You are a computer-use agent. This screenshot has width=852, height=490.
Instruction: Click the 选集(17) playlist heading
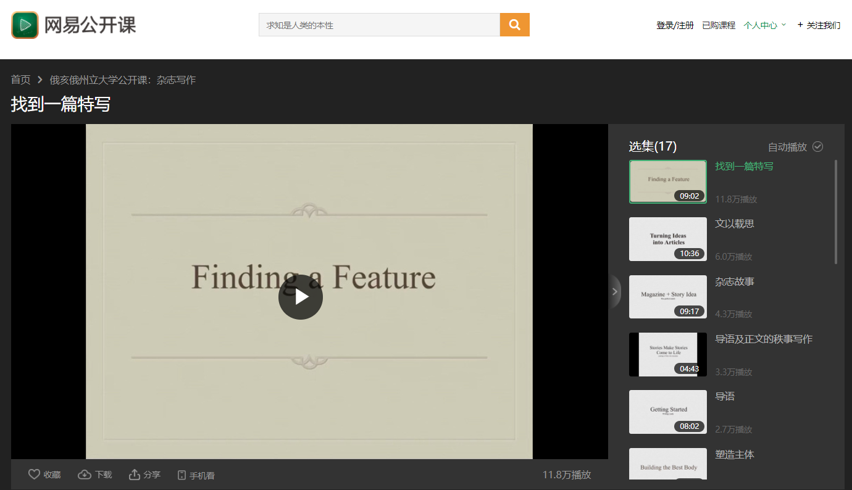[x=653, y=146]
